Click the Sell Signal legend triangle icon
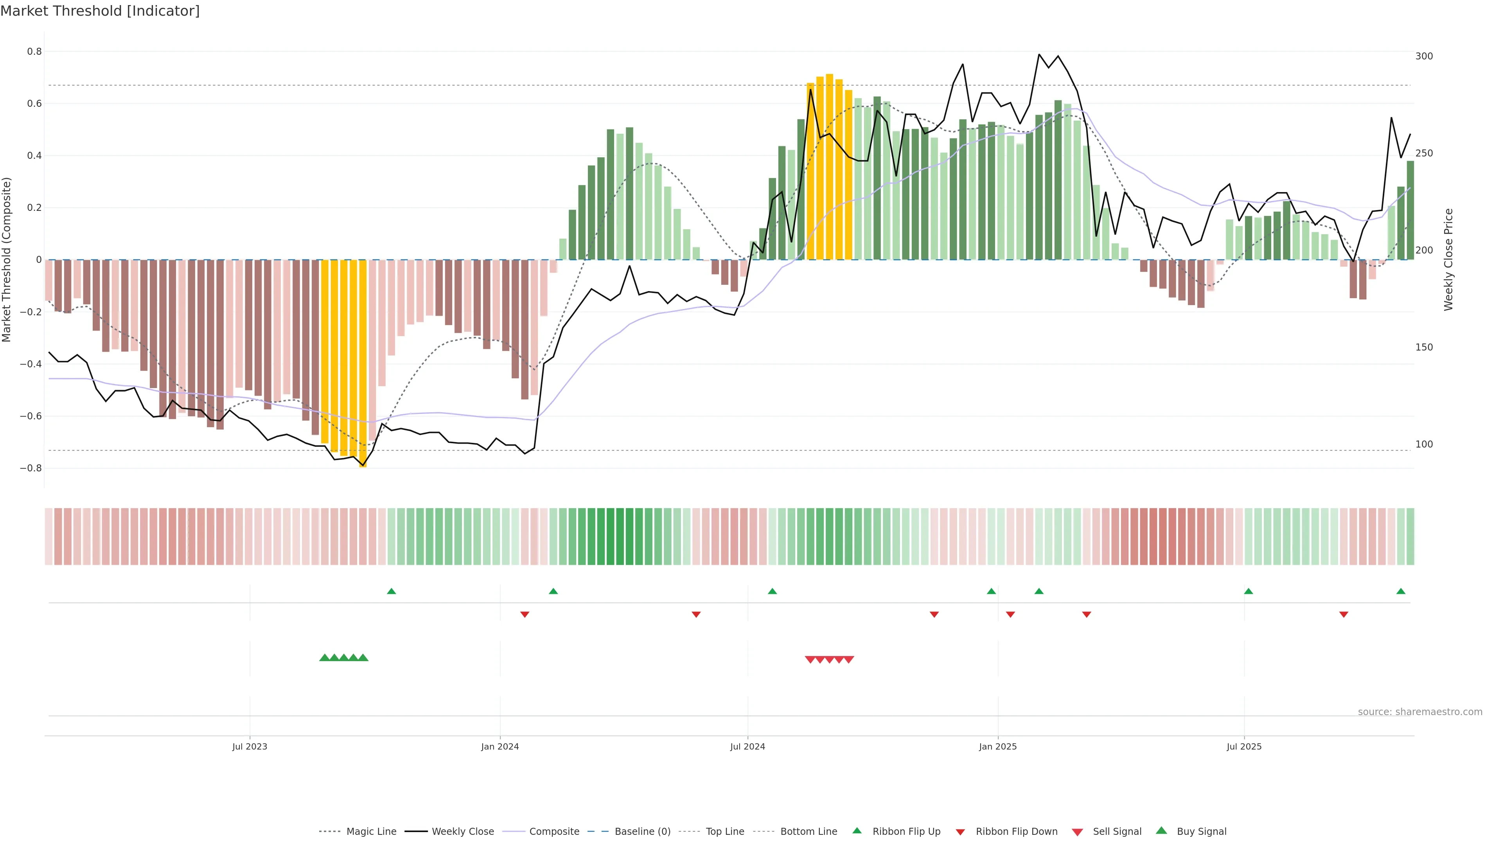The width and height of the screenshot is (1502, 845). (1077, 832)
